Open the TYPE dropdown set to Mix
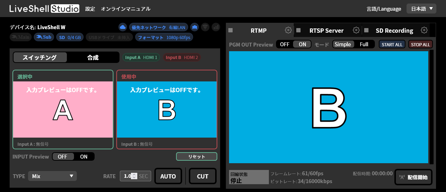The width and height of the screenshot is (446, 192). [53, 176]
